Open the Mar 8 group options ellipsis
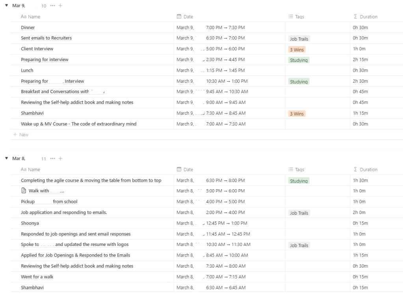 coord(53,158)
